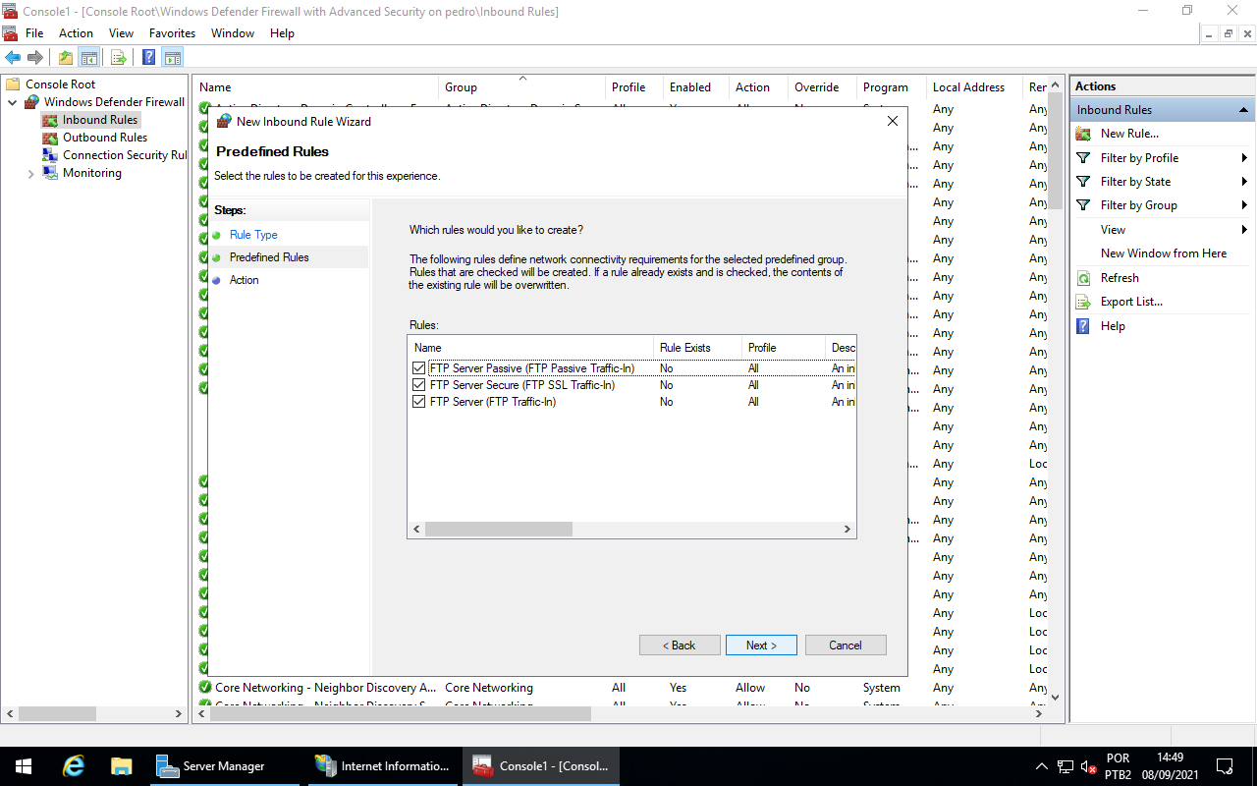
Task: Uncheck FTP Server (FTP Traffic-In) rule
Action: tap(418, 401)
